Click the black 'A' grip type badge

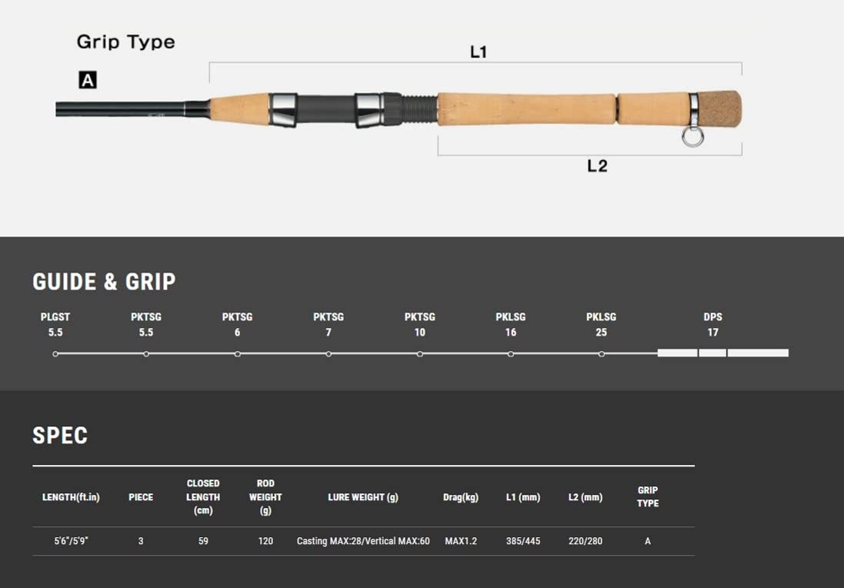88,79
